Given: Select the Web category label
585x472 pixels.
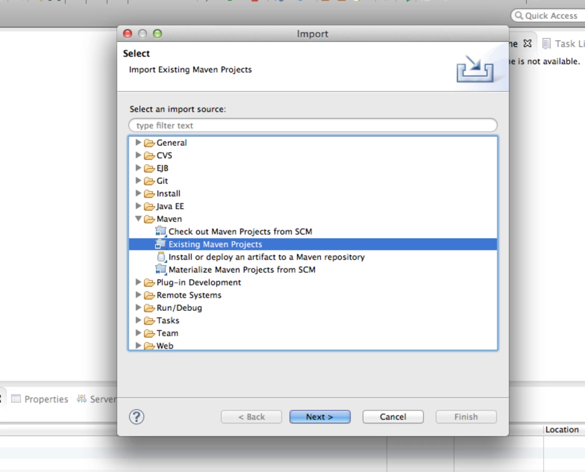Looking at the screenshot, I should coord(165,346).
